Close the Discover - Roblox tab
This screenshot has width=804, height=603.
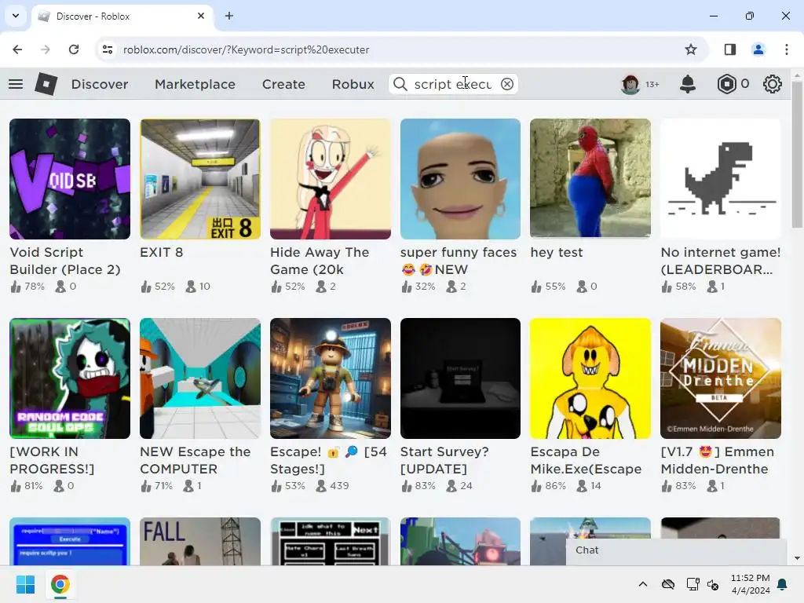point(201,16)
